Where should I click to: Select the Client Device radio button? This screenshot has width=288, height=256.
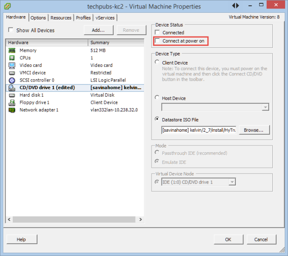[x=157, y=62]
